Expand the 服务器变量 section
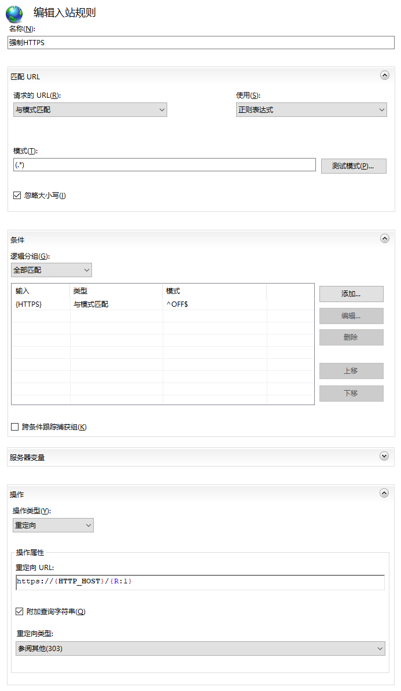Viewport: 401px width, 691px height. [x=384, y=456]
